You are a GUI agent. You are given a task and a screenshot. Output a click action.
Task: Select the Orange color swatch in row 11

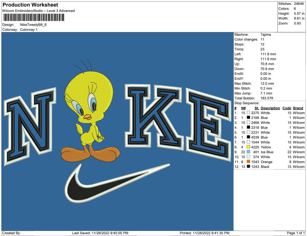coord(248,161)
